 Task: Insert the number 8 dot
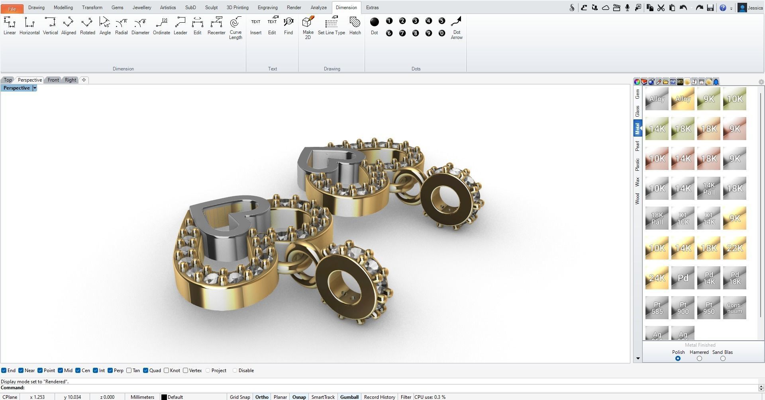pyautogui.click(x=416, y=33)
